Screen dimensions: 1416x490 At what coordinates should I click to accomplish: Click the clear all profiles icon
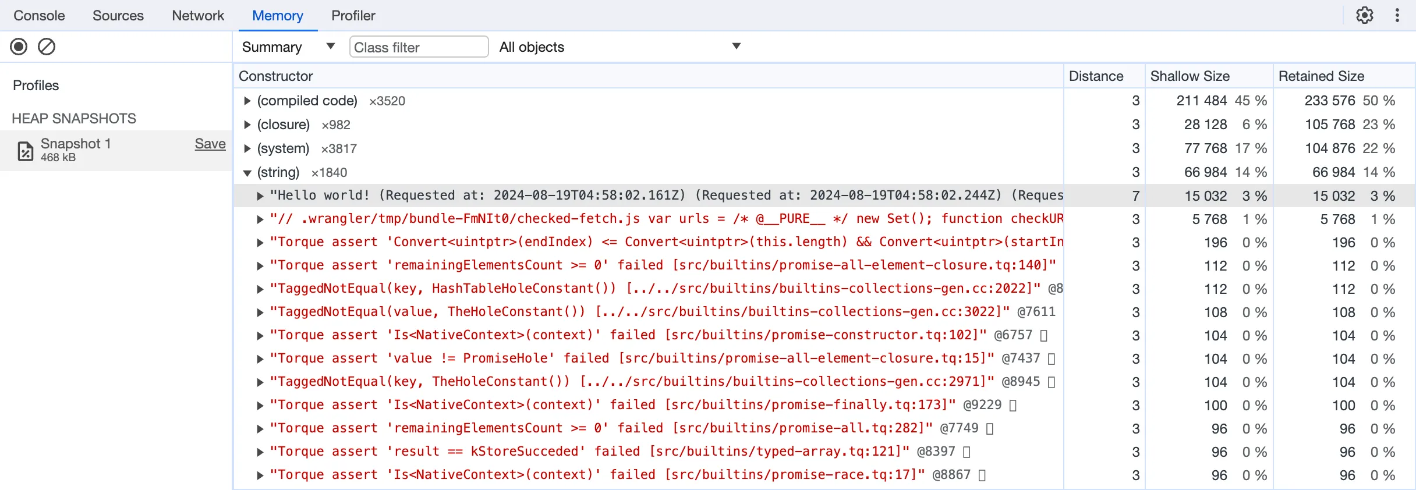pyautogui.click(x=47, y=47)
